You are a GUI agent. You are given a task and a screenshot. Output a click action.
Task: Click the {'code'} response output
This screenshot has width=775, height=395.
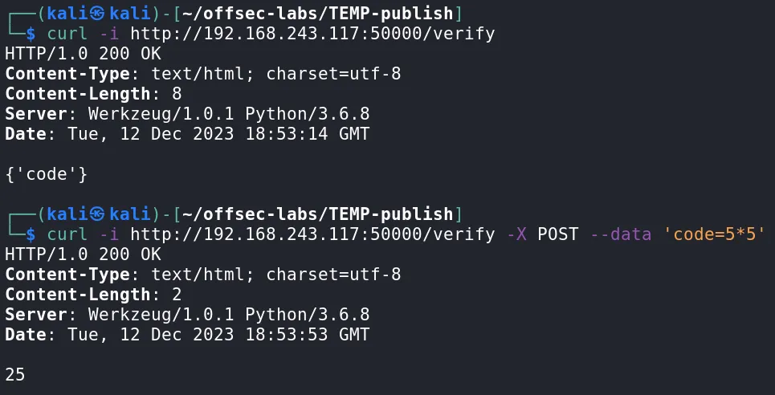46,174
